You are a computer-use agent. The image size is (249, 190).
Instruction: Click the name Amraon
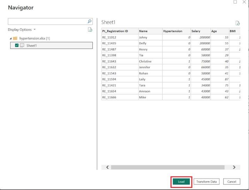145,91
